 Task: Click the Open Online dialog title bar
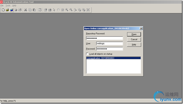(x=112, y=29)
